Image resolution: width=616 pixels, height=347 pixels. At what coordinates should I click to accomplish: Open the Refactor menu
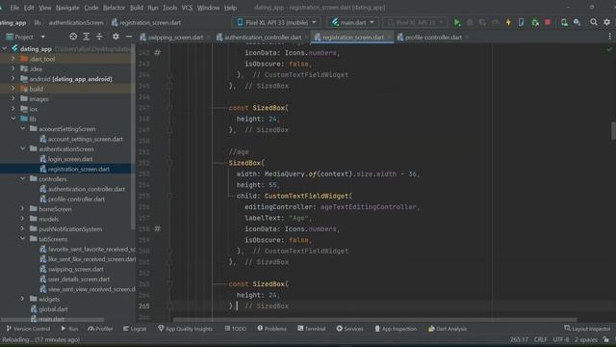(114, 8)
